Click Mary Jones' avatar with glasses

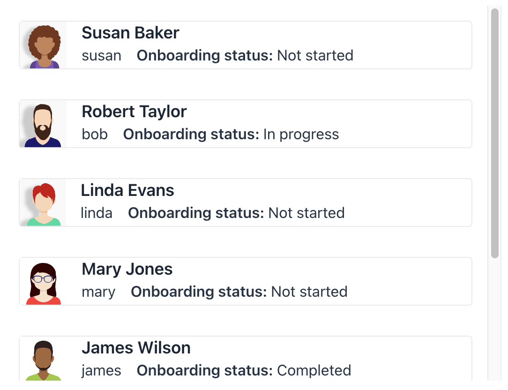tap(44, 282)
